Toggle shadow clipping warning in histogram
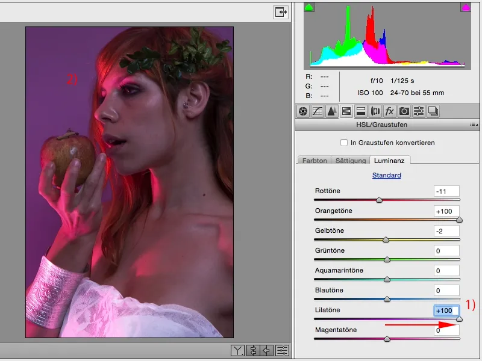 click(x=309, y=8)
